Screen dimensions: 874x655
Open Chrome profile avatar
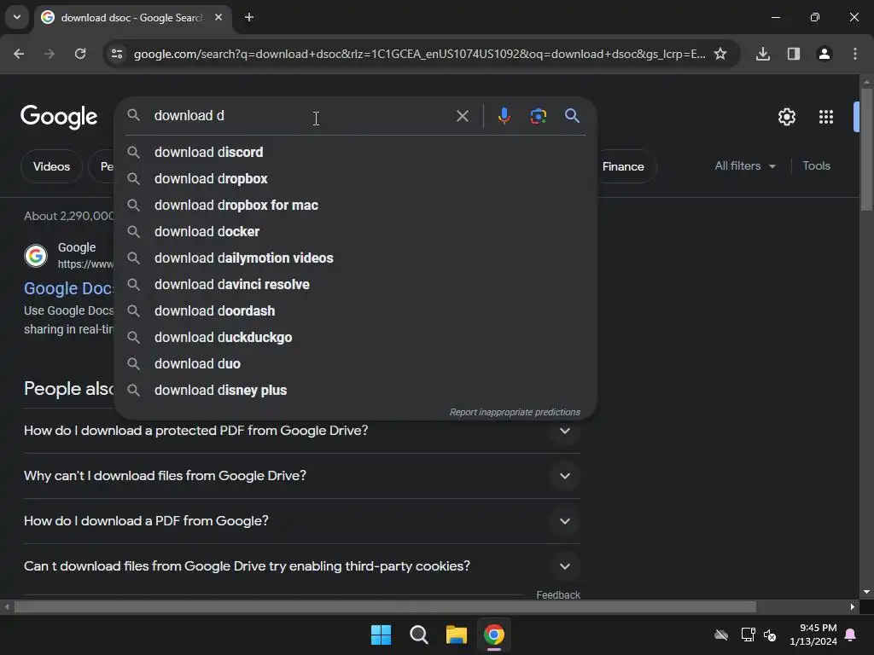click(x=824, y=54)
